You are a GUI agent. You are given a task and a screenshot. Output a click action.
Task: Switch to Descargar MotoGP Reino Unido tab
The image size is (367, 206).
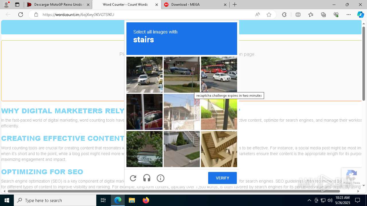tap(58, 5)
